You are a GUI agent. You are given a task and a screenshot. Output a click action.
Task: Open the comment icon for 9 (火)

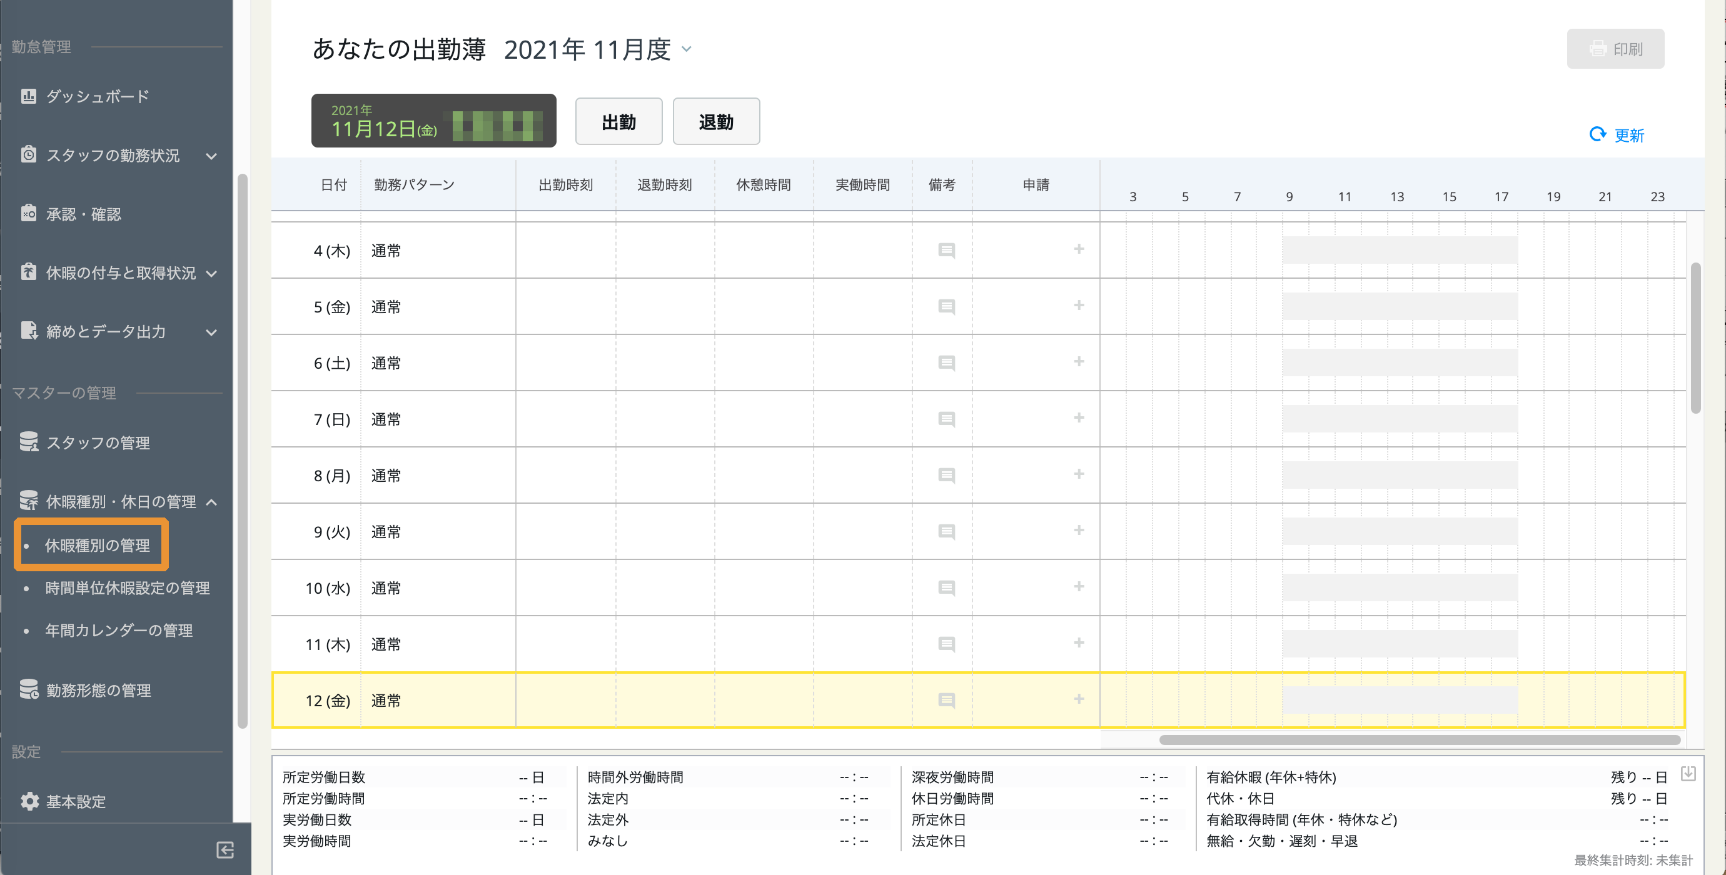(946, 531)
